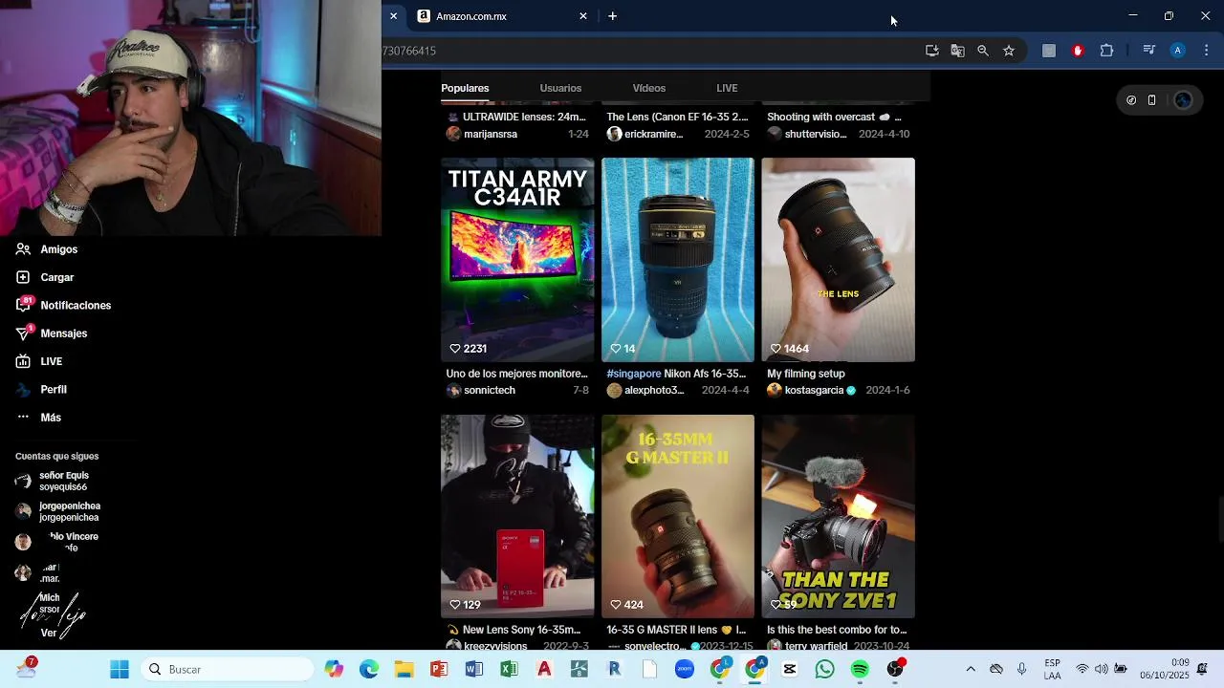Open the Nikon lens video with 14 likes
Viewport: 1224px width, 688px height.
[678, 260]
